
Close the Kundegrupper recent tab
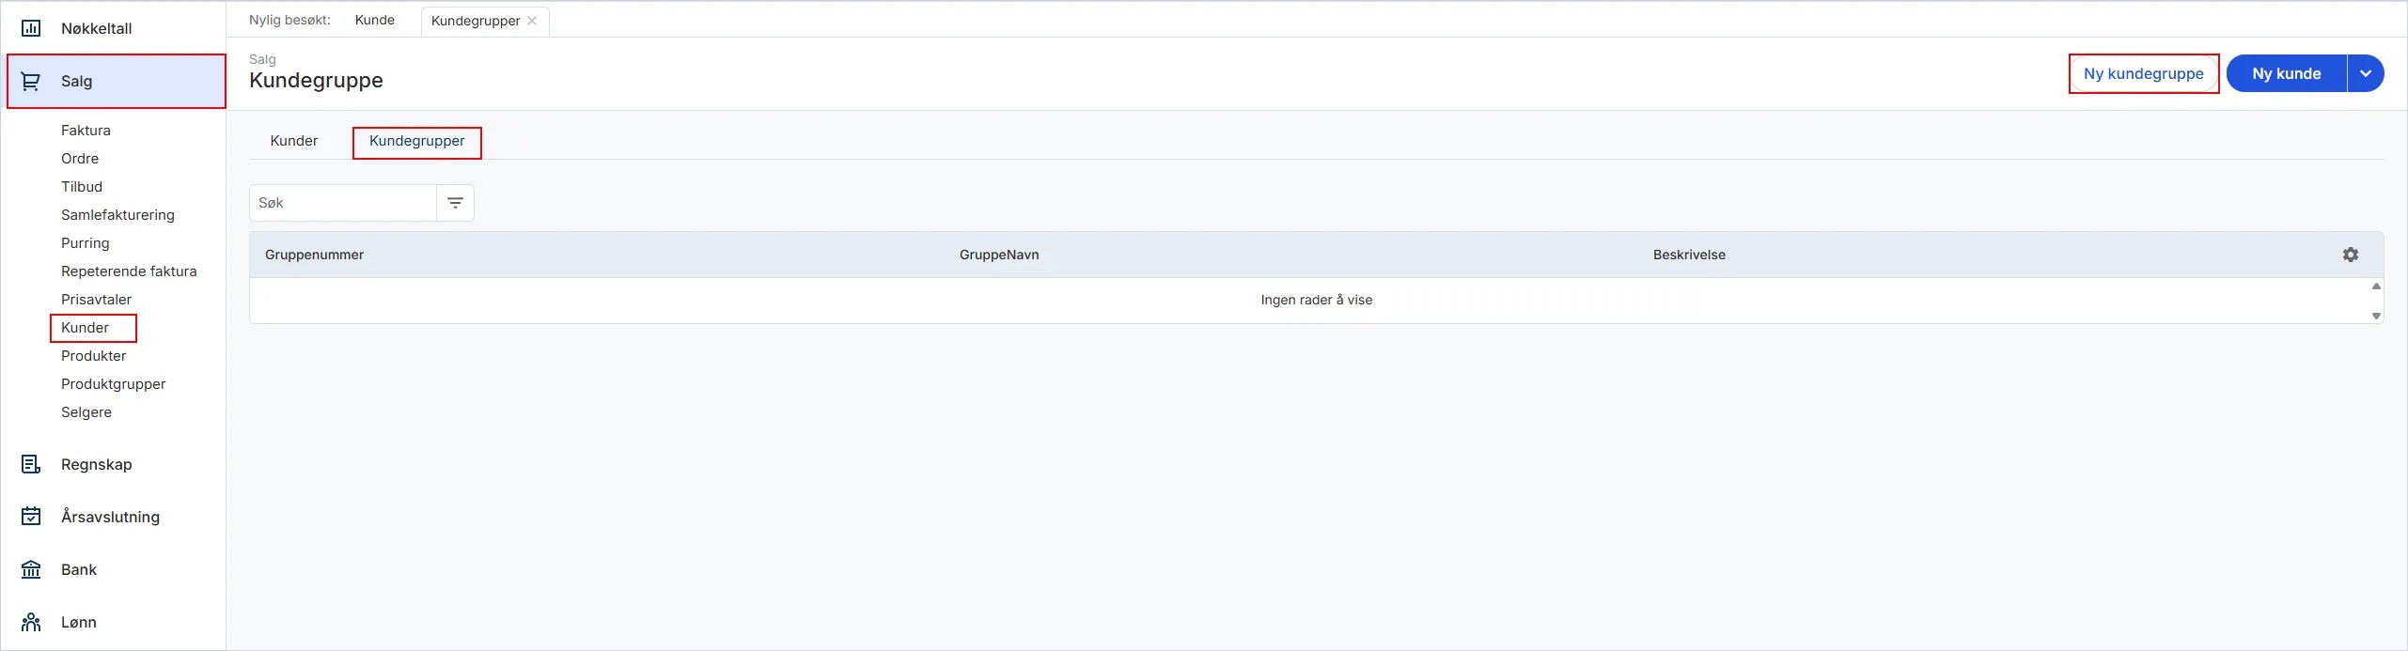click(532, 21)
